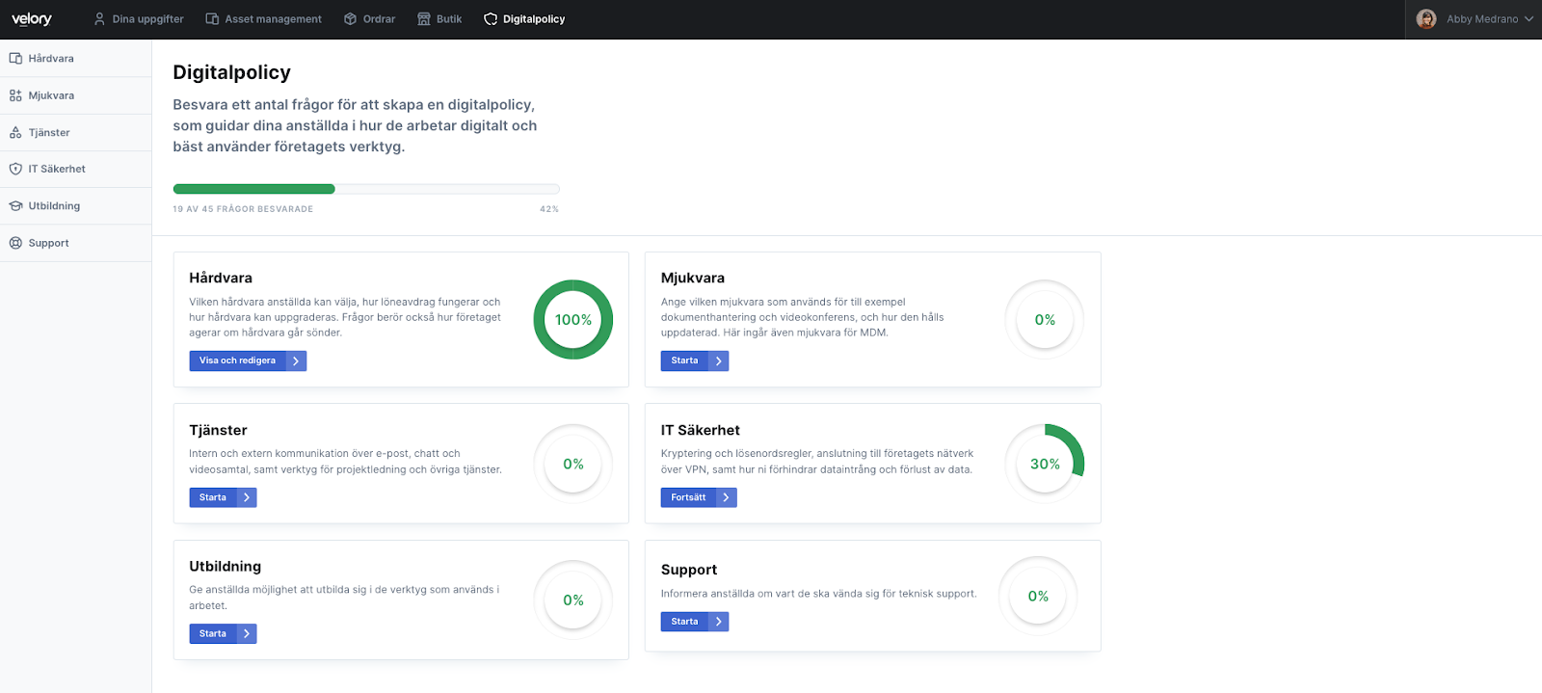Click arrow on Mjukvara Starta button

(719, 360)
